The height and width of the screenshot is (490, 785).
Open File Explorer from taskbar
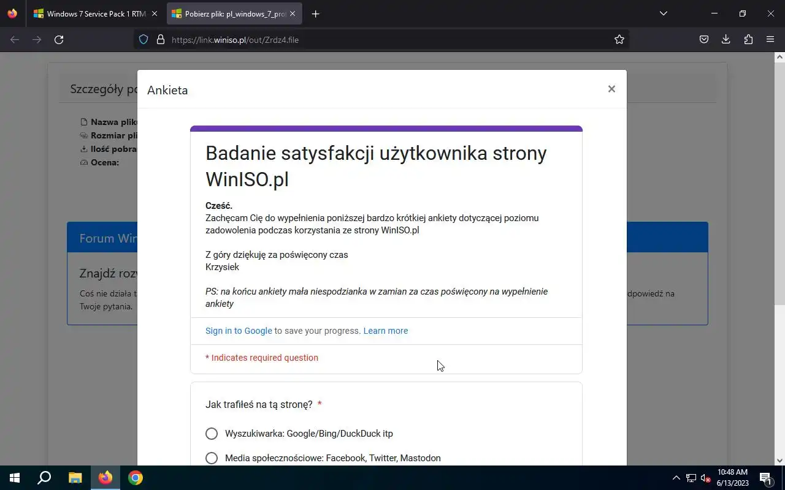pos(75,478)
